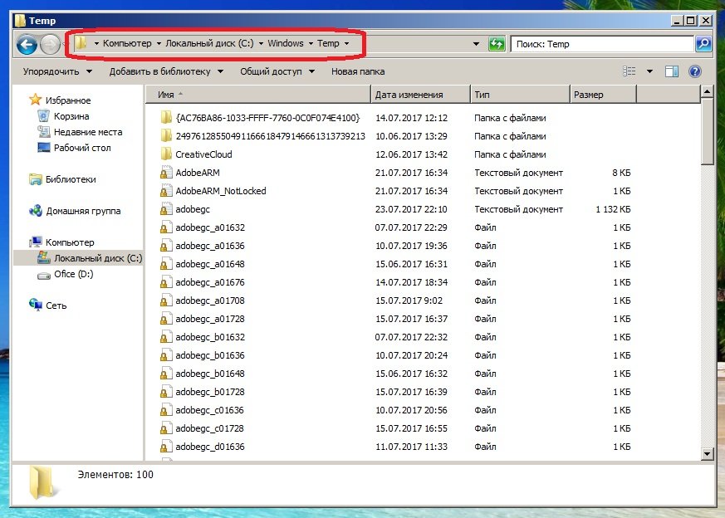Select the CreativeCloud folder icon

coord(166,154)
